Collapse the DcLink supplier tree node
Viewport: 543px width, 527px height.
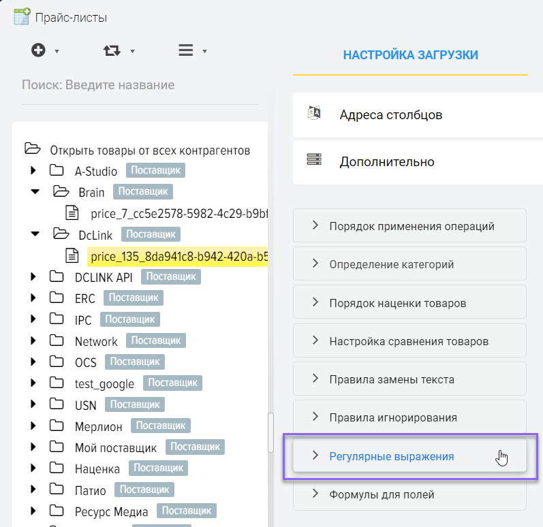(x=35, y=234)
